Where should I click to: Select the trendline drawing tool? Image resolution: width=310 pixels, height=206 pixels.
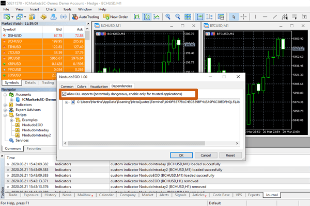(x=275, y=17)
